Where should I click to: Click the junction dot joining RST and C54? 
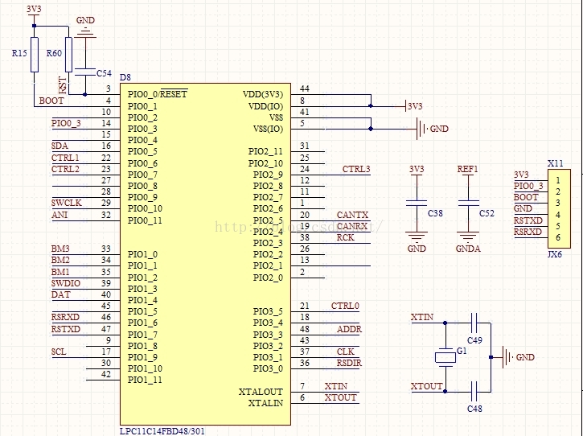click(x=85, y=94)
